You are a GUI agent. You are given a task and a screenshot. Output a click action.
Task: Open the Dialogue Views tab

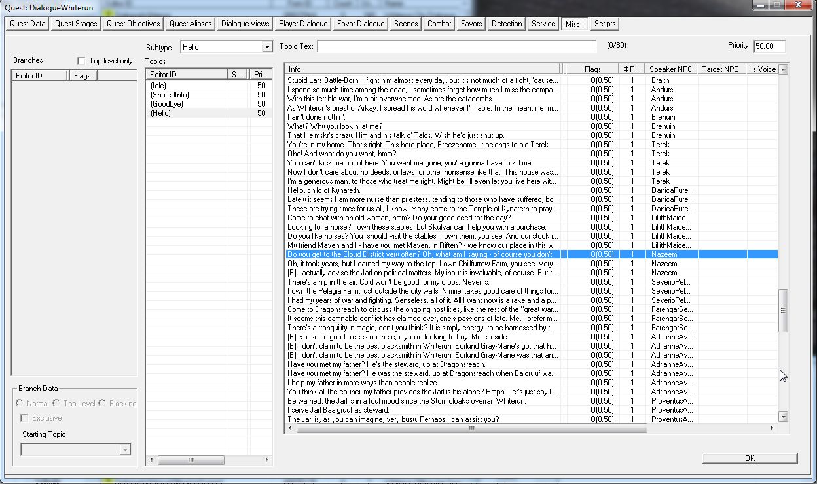click(245, 24)
